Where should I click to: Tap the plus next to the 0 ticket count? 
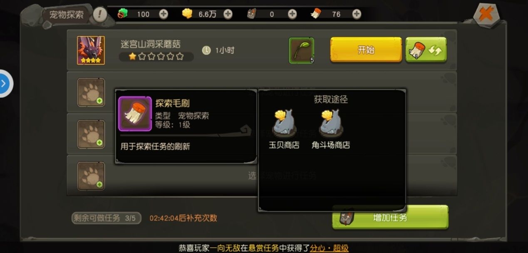pyautogui.click(x=293, y=14)
